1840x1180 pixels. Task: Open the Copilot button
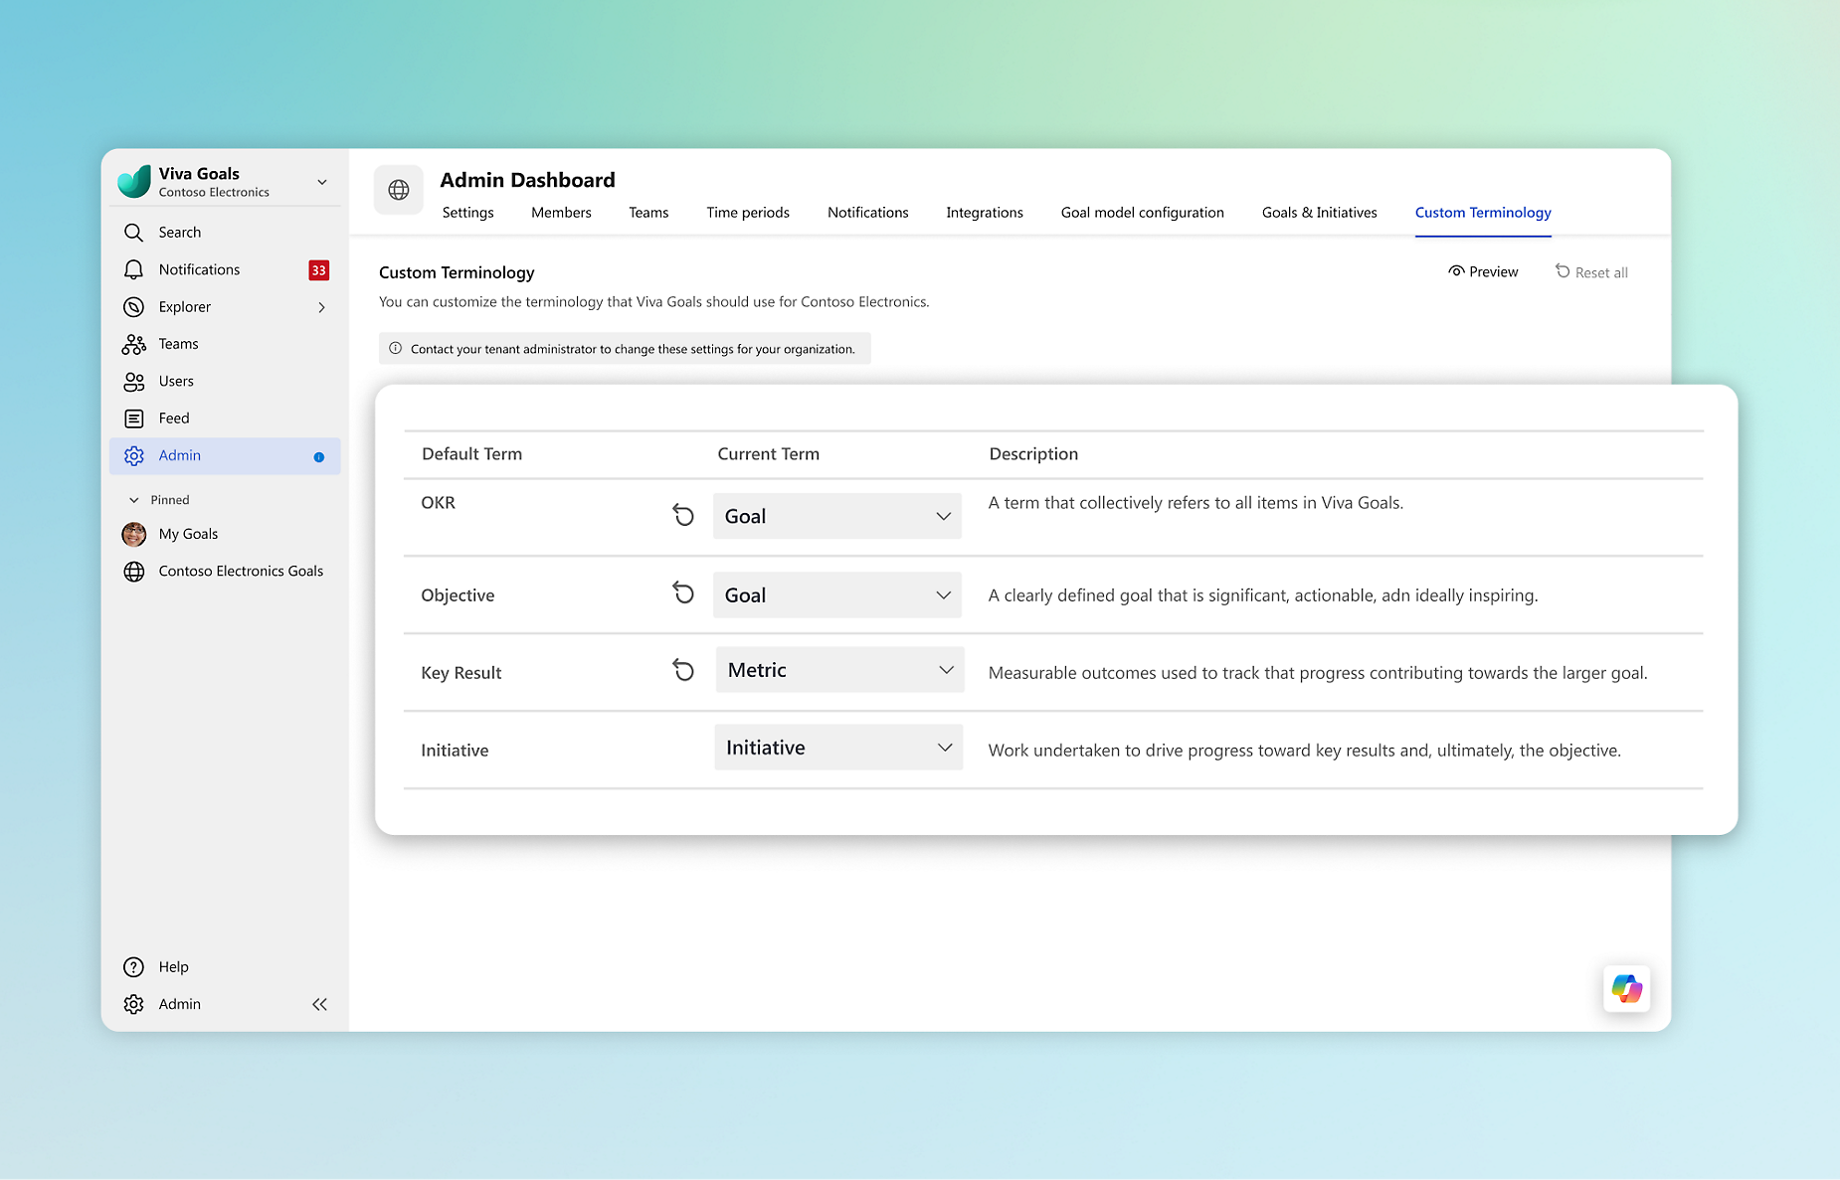[x=1627, y=988]
